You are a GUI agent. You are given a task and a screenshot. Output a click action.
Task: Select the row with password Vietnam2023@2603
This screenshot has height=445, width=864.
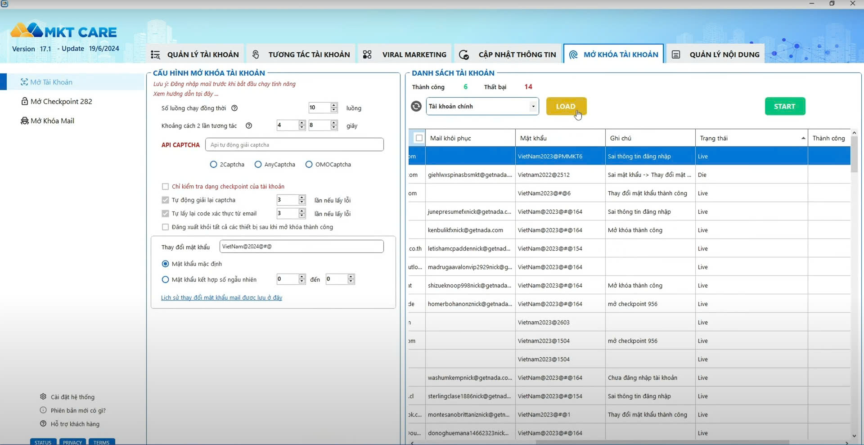[630, 322]
